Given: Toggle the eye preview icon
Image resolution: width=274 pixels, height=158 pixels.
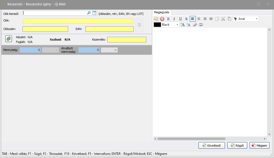Looking at the screenshot, I should click(201, 25).
